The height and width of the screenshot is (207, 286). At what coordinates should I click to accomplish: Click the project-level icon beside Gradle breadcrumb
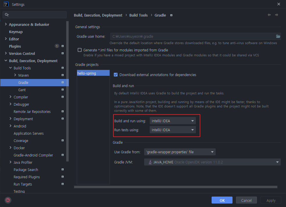click(171, 15)
